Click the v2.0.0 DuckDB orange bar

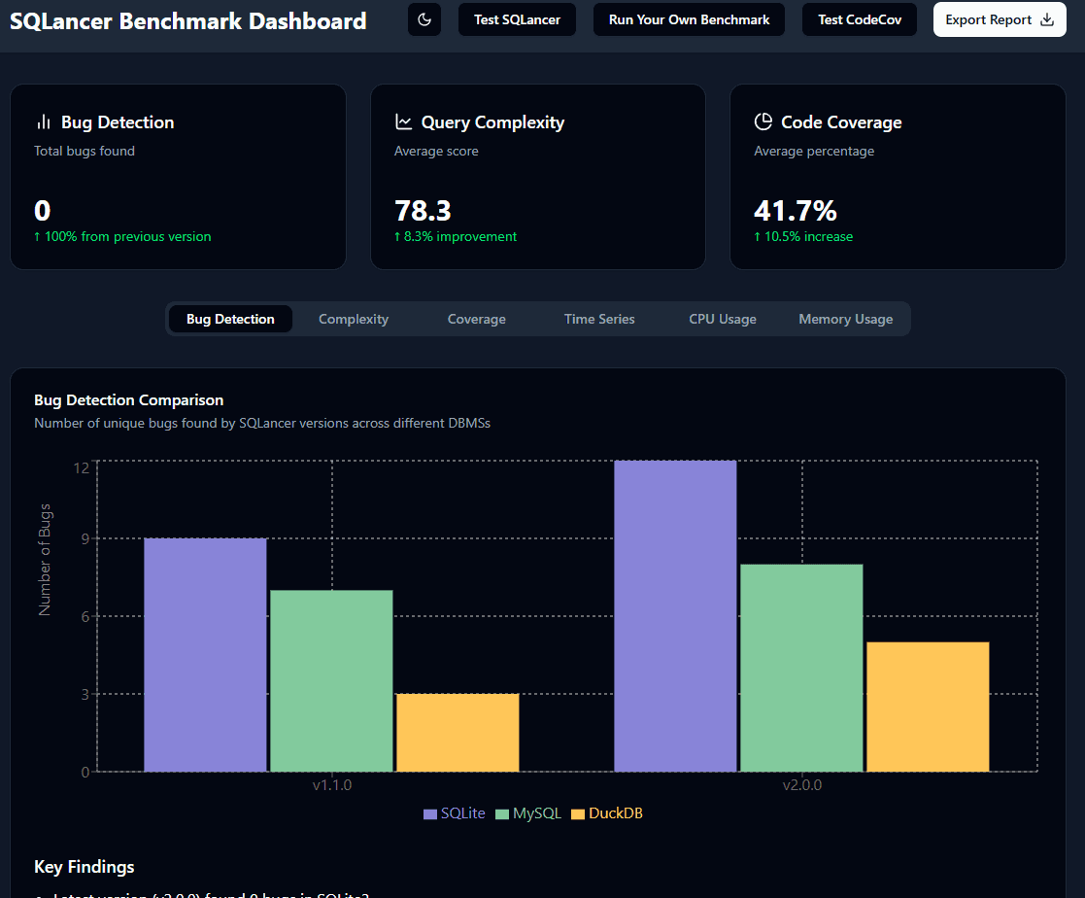[x=928, y=707]
